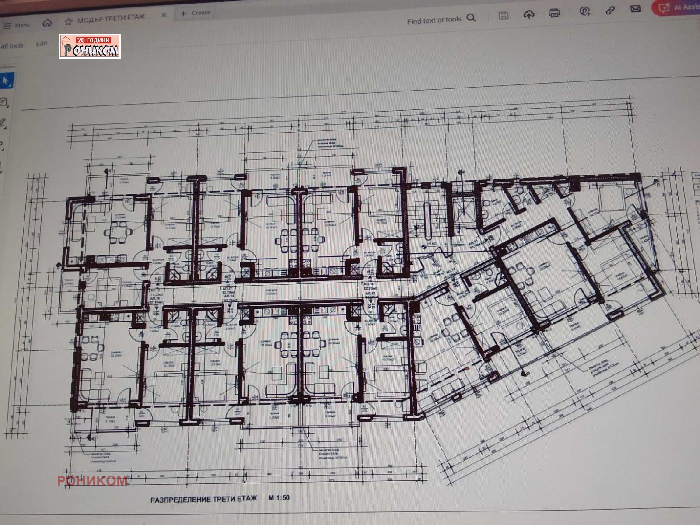Save the document with the floppy icon
Image resolution: width=700 pixels, height=525 pixels.
[504, 16]
